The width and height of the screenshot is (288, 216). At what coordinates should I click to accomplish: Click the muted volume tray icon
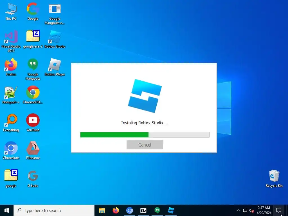point(251,210)
